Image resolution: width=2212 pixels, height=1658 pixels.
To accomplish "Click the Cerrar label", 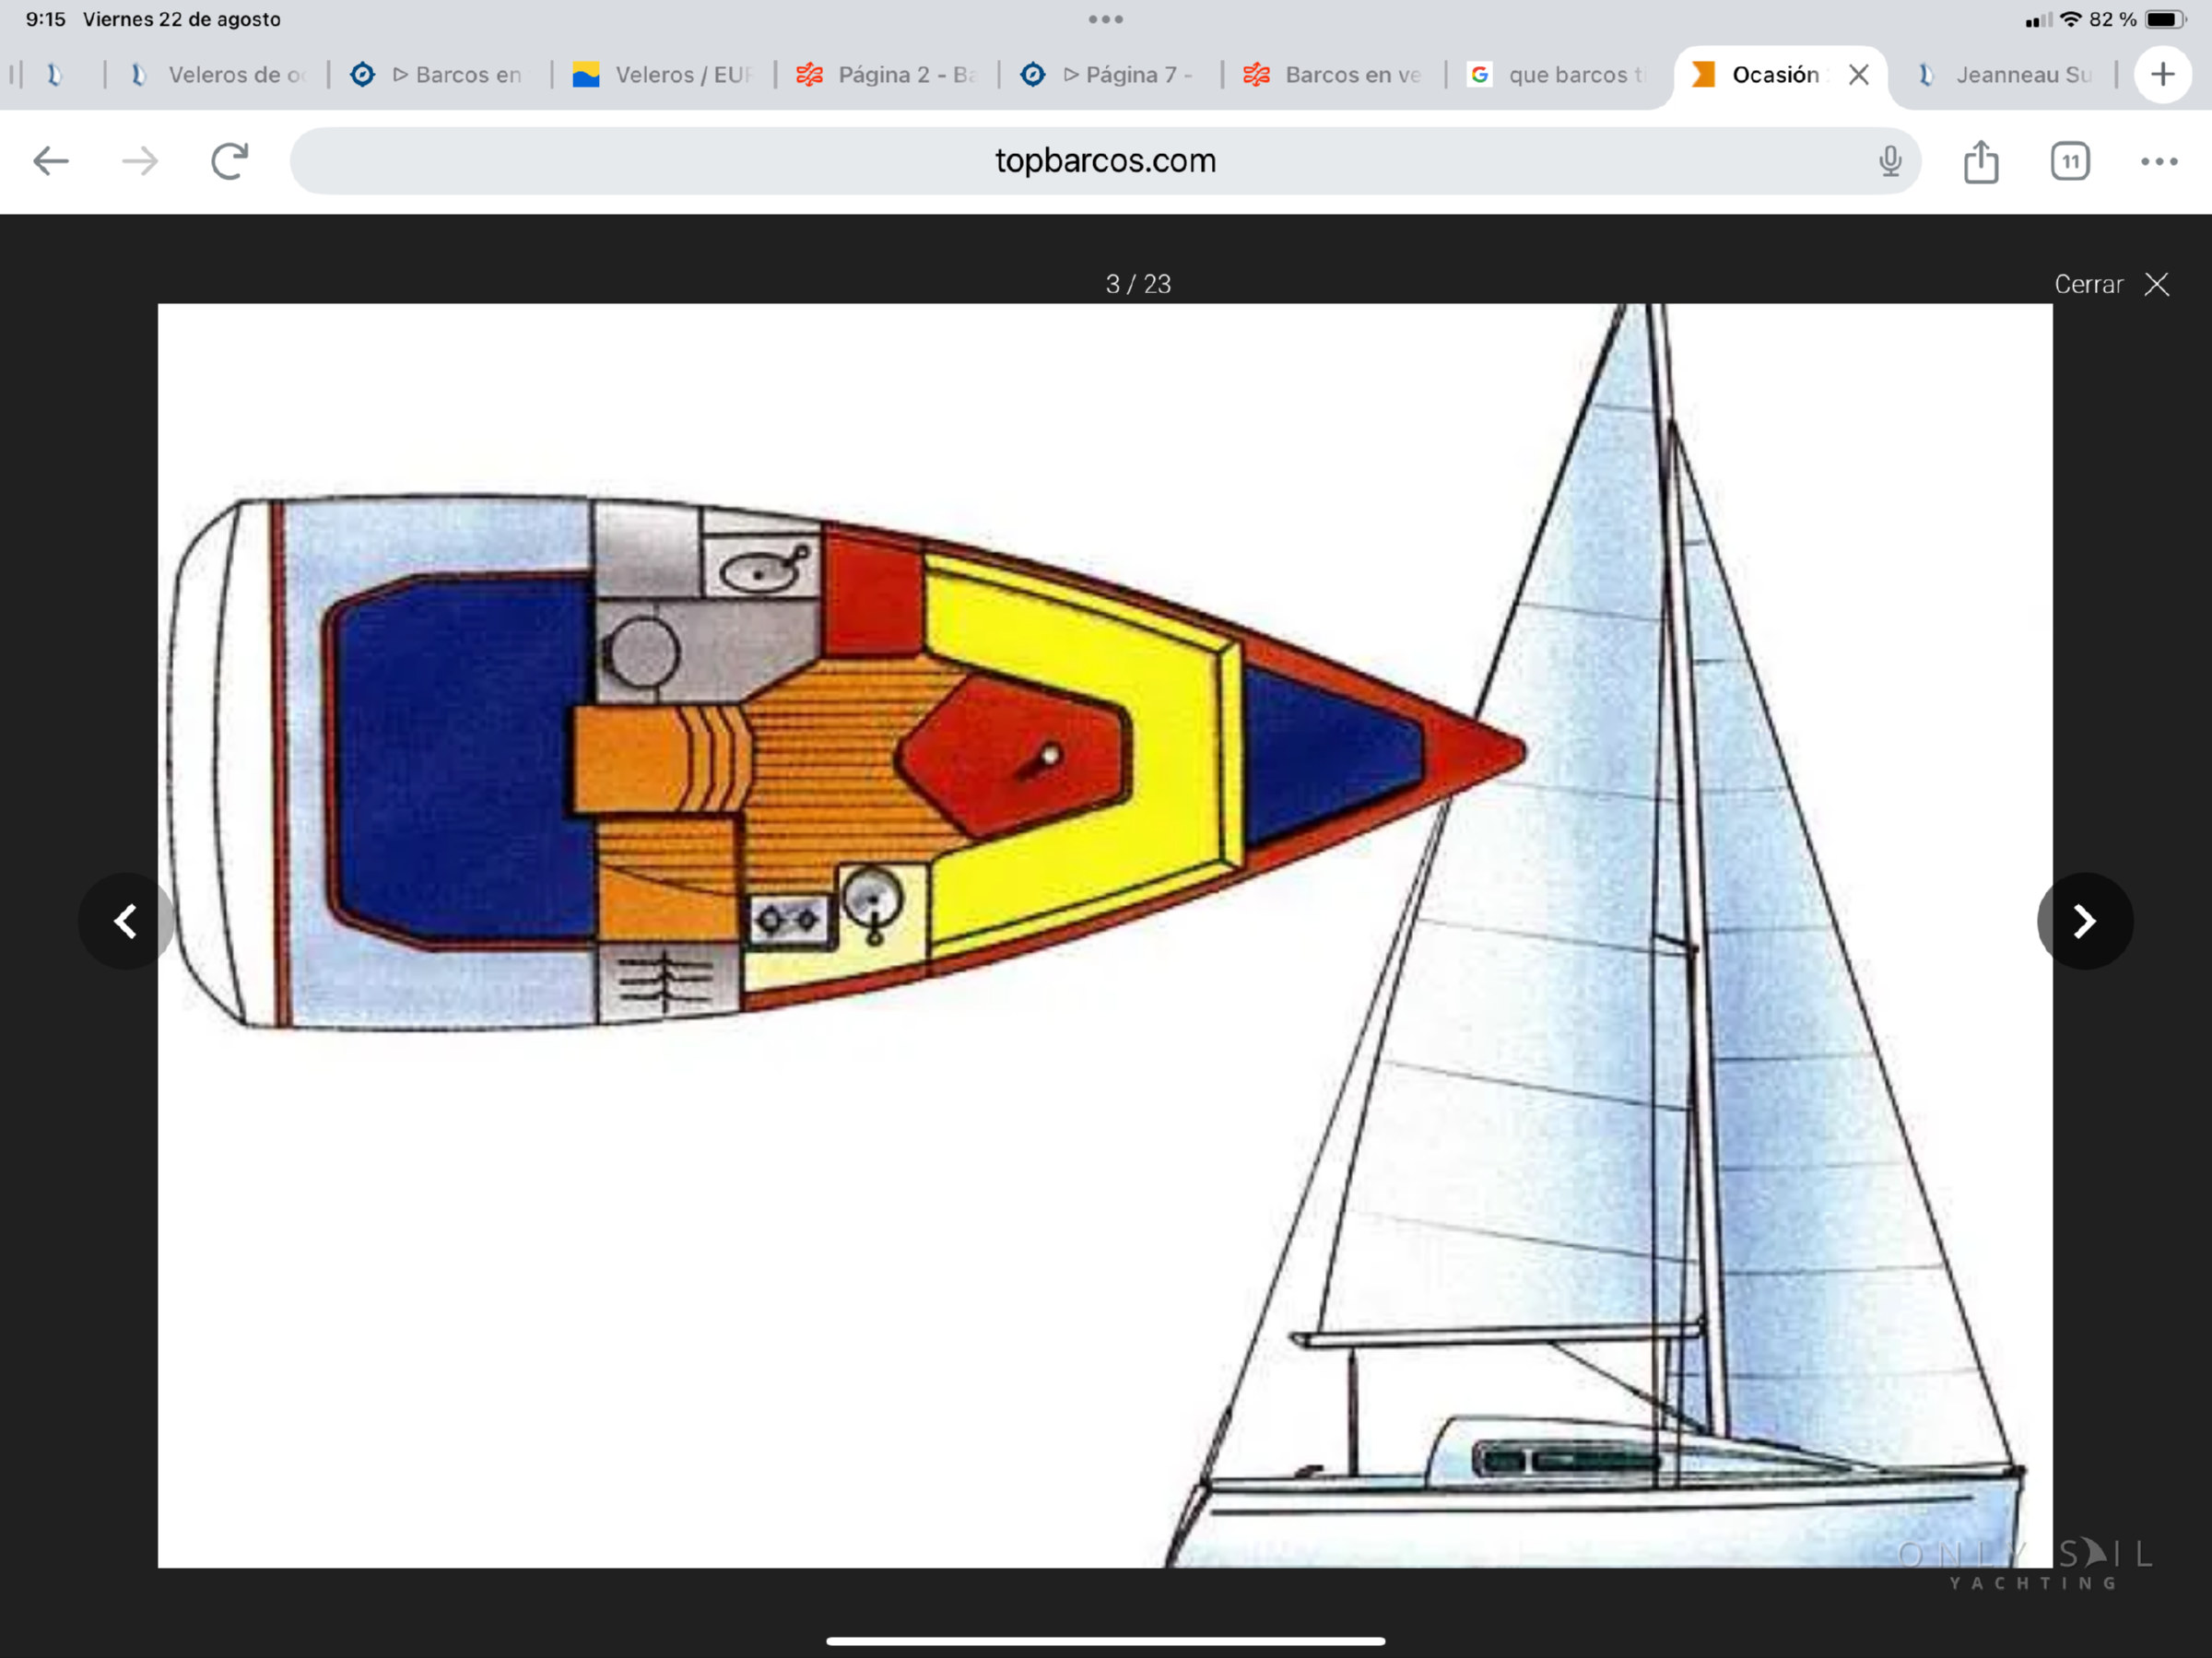I will tap(2088, 284).
